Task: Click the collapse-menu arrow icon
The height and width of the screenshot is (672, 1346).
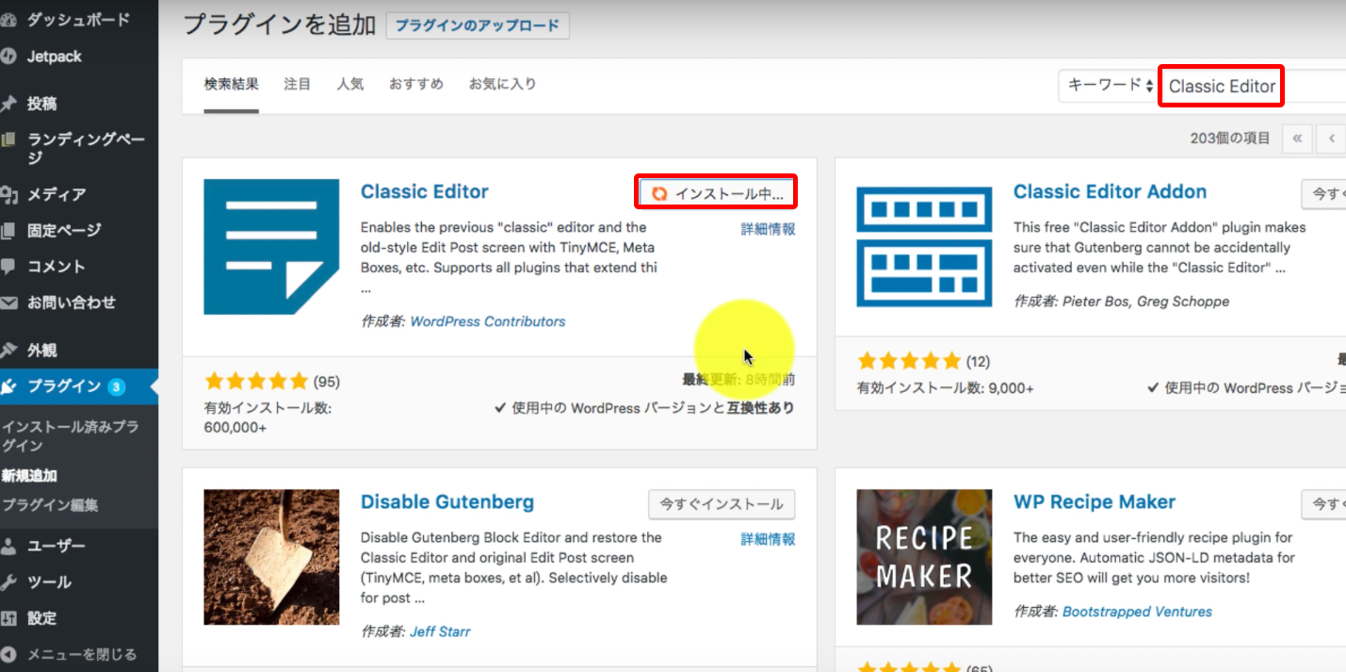Action: [8, 655]
